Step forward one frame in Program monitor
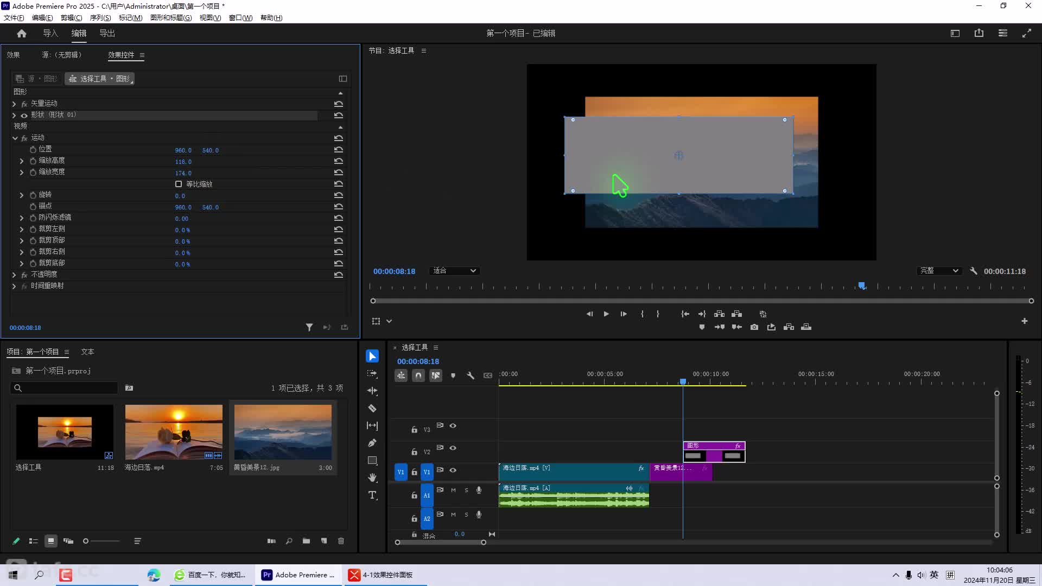The height and width of the screenshot is (586, 1042). click(x=624, y=314)
